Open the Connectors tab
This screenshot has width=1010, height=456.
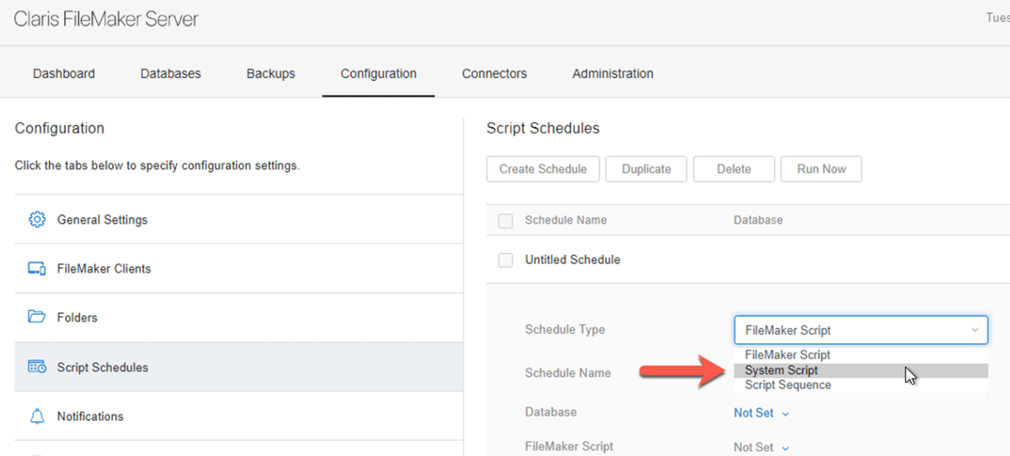pos(494,74)
